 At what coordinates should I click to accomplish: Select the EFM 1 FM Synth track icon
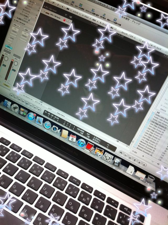47,13
